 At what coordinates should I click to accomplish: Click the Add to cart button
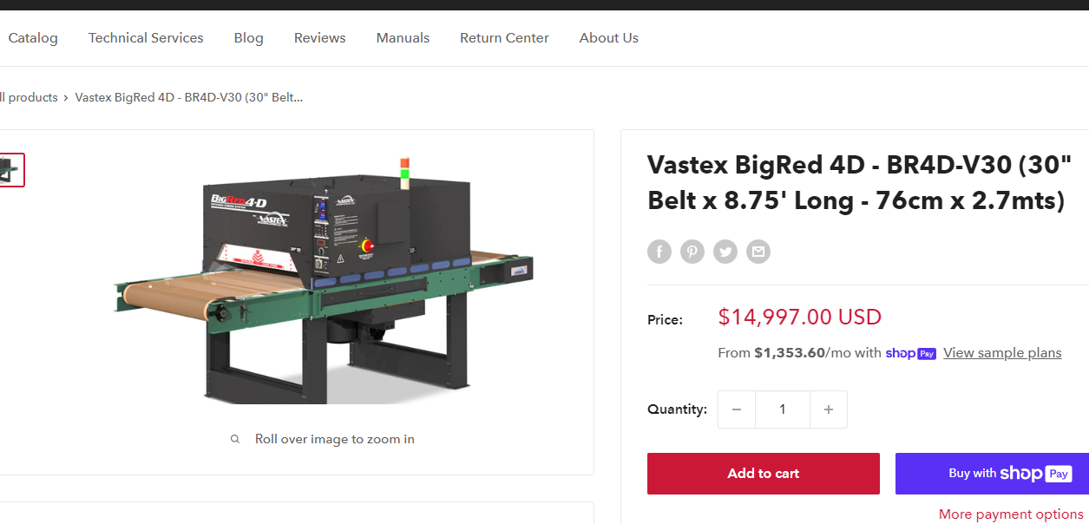coord(764,474)
